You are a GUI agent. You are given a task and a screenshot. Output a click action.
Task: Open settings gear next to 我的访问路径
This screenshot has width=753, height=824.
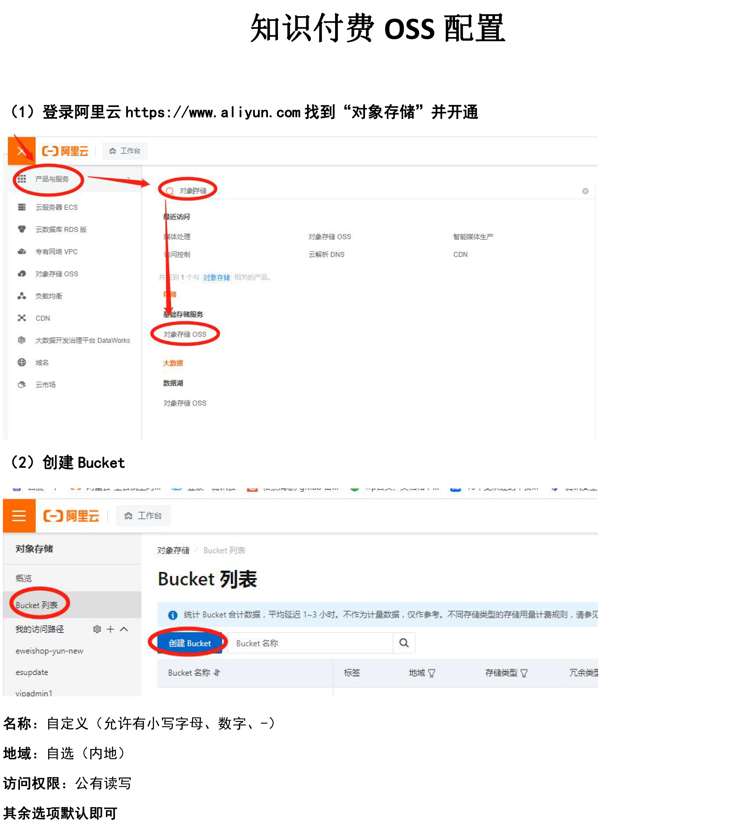point(97,629)
